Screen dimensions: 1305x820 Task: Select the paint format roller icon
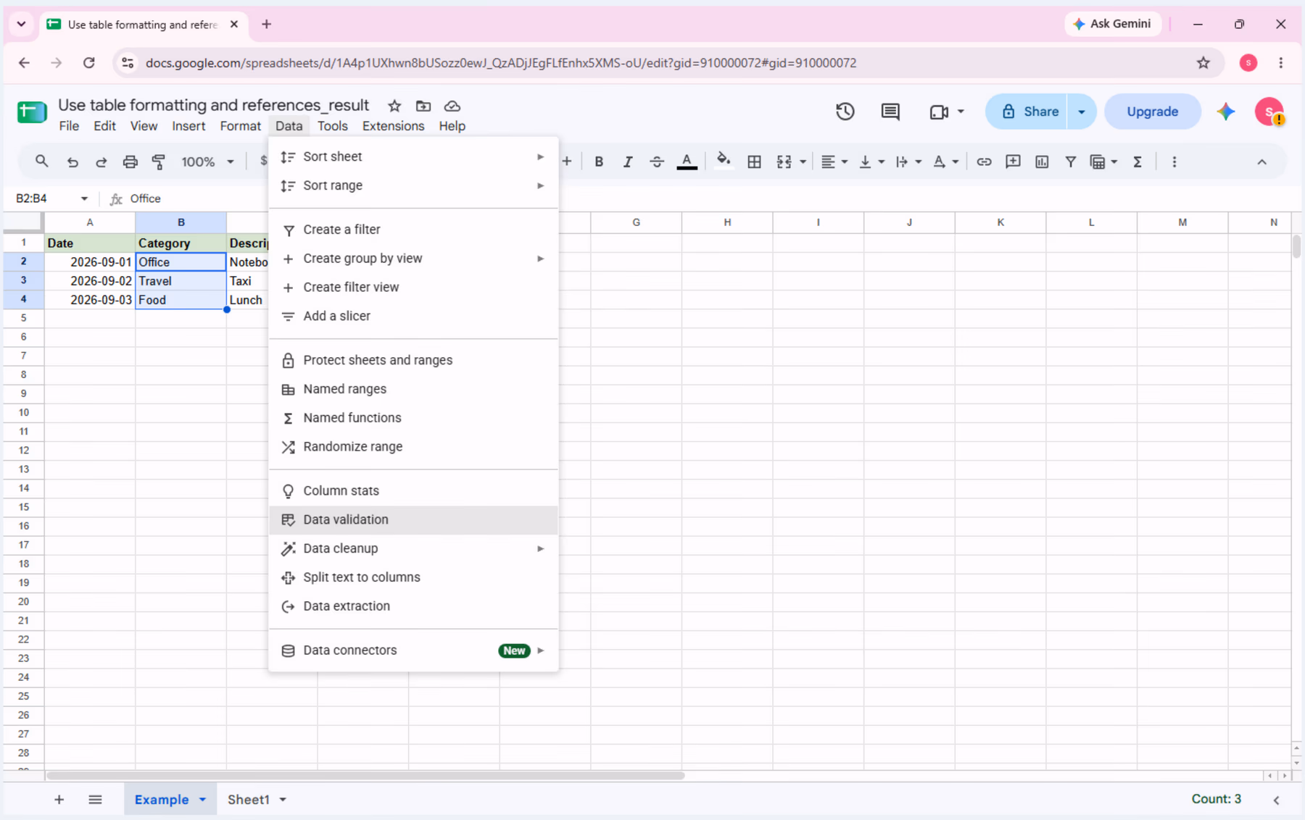pyautogui.click(x=159, y=162)
